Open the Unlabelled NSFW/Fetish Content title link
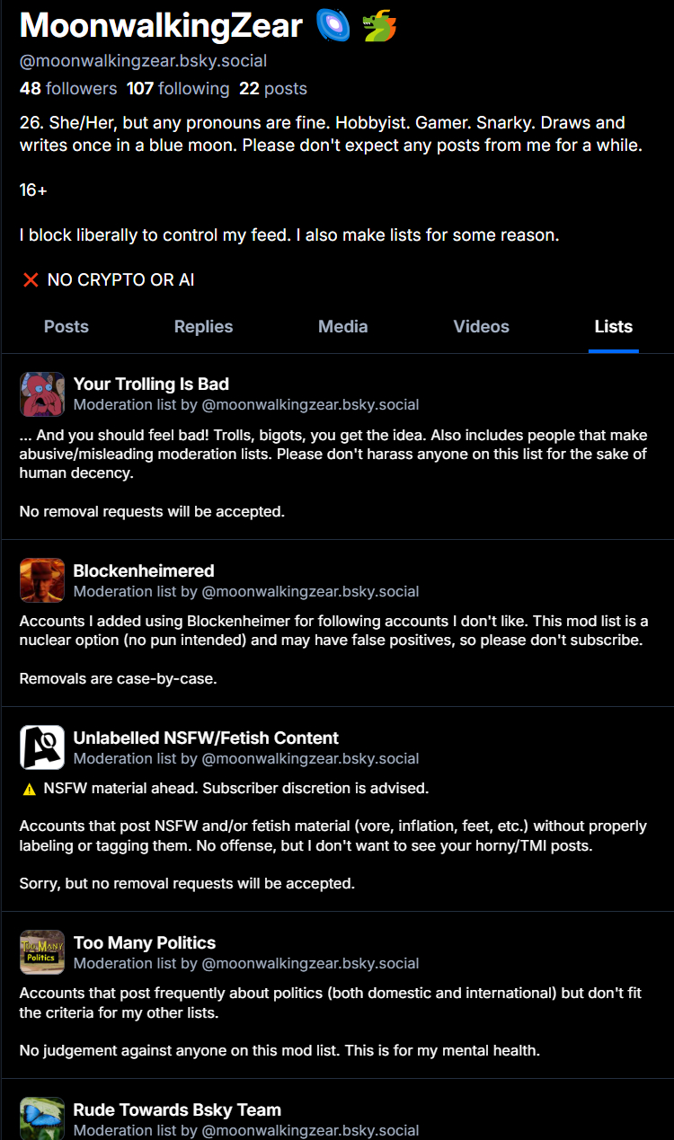 pos(206,738)
